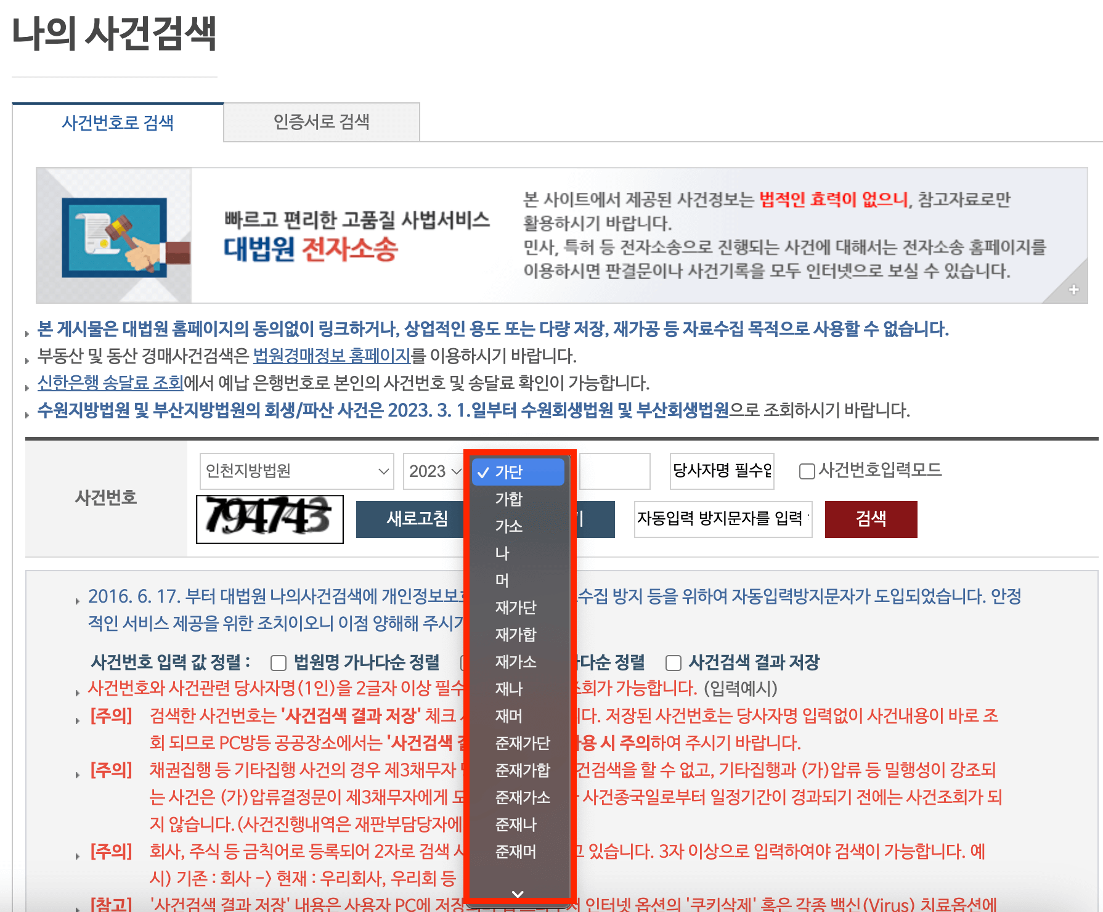
Task: Select the 사건번호로 검색 tab
Action: click(x=118, y=122)
